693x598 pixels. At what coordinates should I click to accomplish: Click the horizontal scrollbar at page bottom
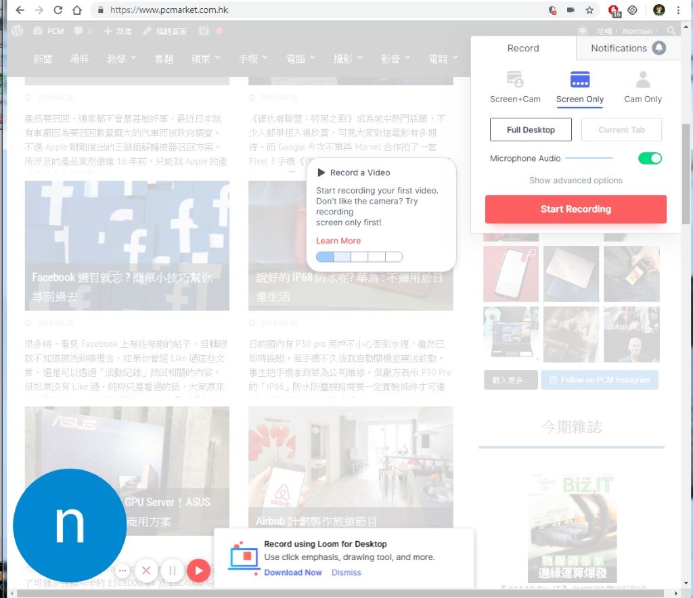pyautogui.click(x=340, y=593)
